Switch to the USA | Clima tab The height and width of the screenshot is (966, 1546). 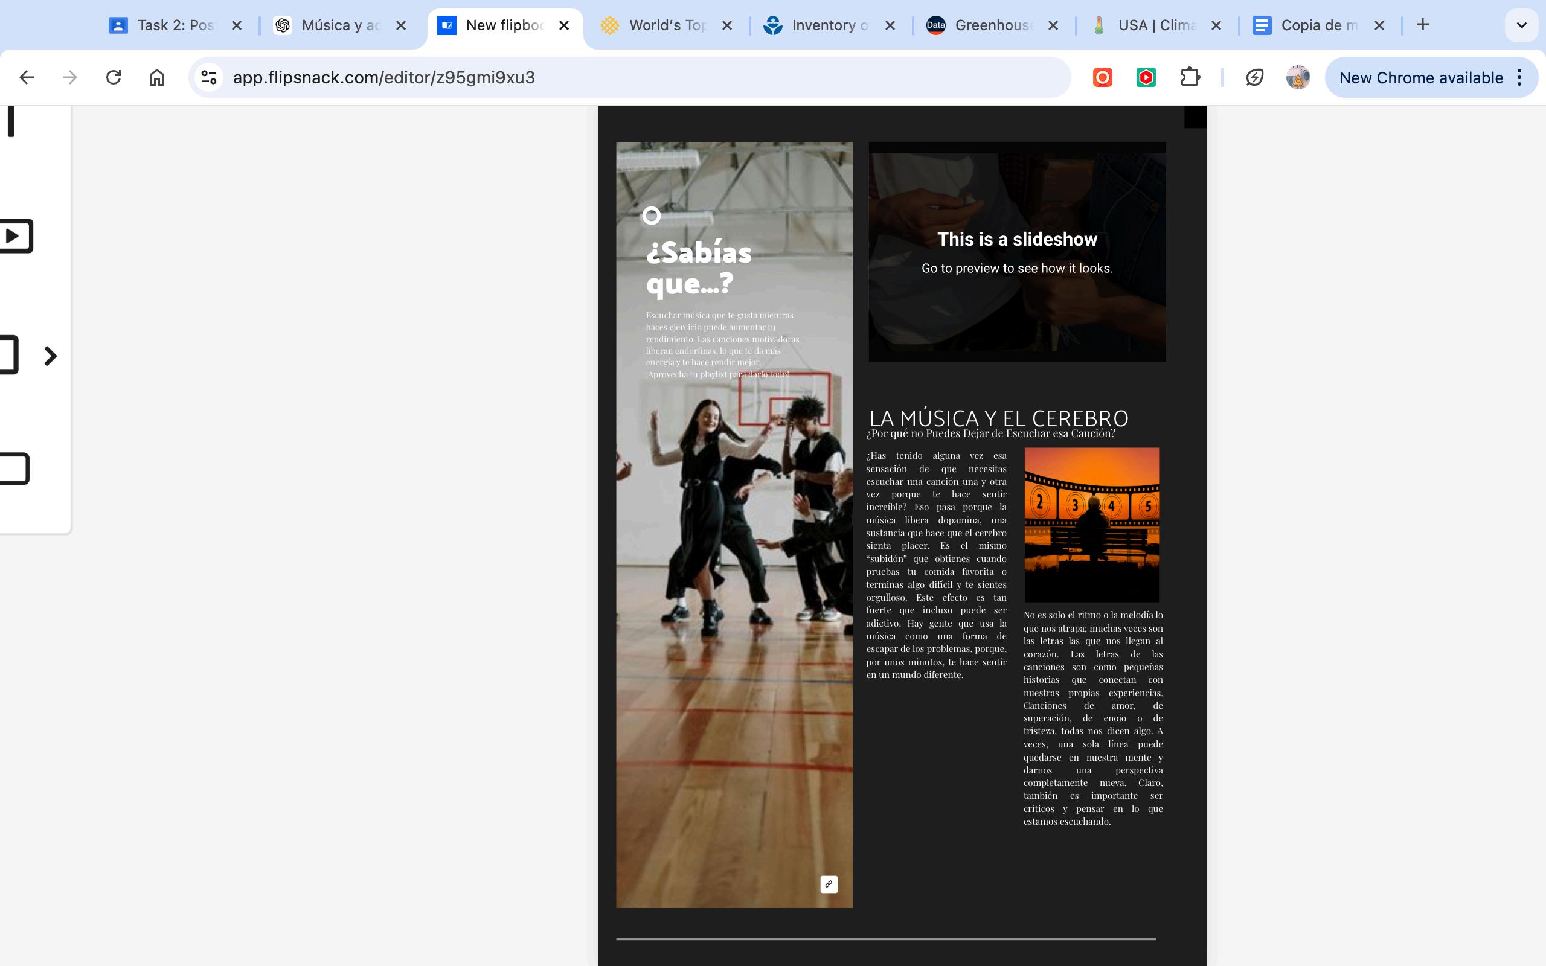pos(1155,25)
